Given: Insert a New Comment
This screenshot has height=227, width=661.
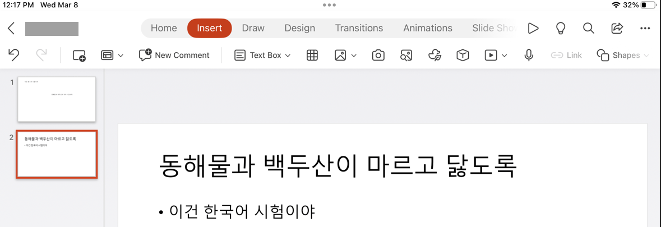Looking at the screenshot, I should pos(174,55).
